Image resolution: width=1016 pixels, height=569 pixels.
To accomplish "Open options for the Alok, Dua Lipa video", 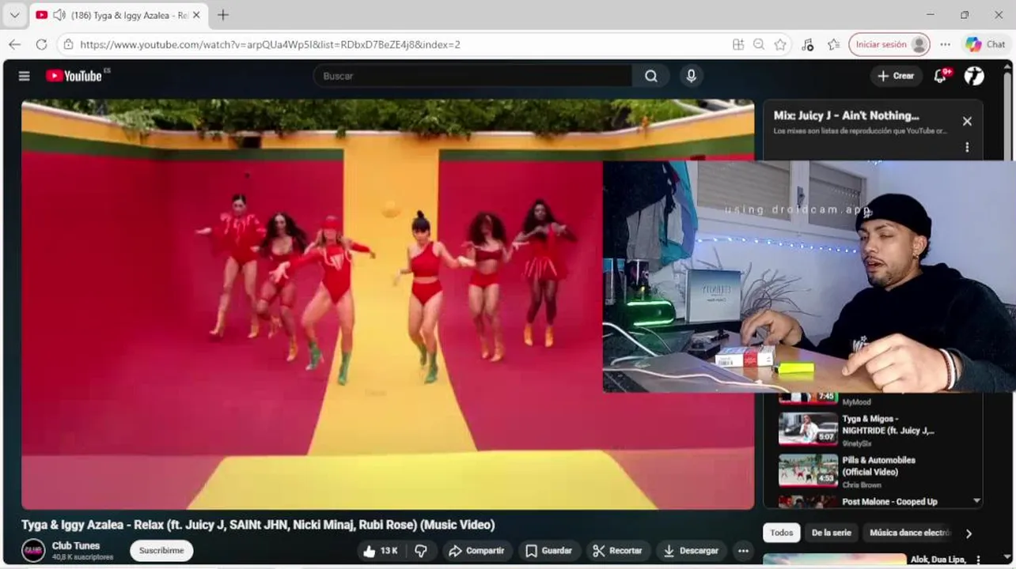I will click(976, 560).
